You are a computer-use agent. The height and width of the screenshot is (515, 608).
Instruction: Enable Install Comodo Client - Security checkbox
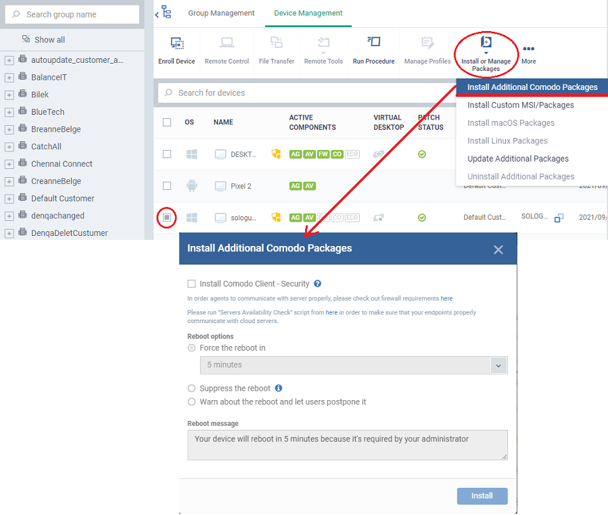coord(191,285)
